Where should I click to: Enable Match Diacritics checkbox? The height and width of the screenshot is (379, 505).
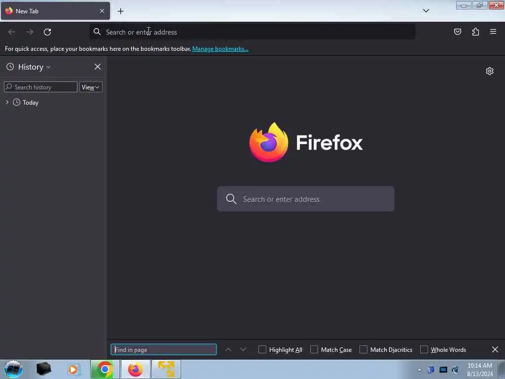point(363,349)
